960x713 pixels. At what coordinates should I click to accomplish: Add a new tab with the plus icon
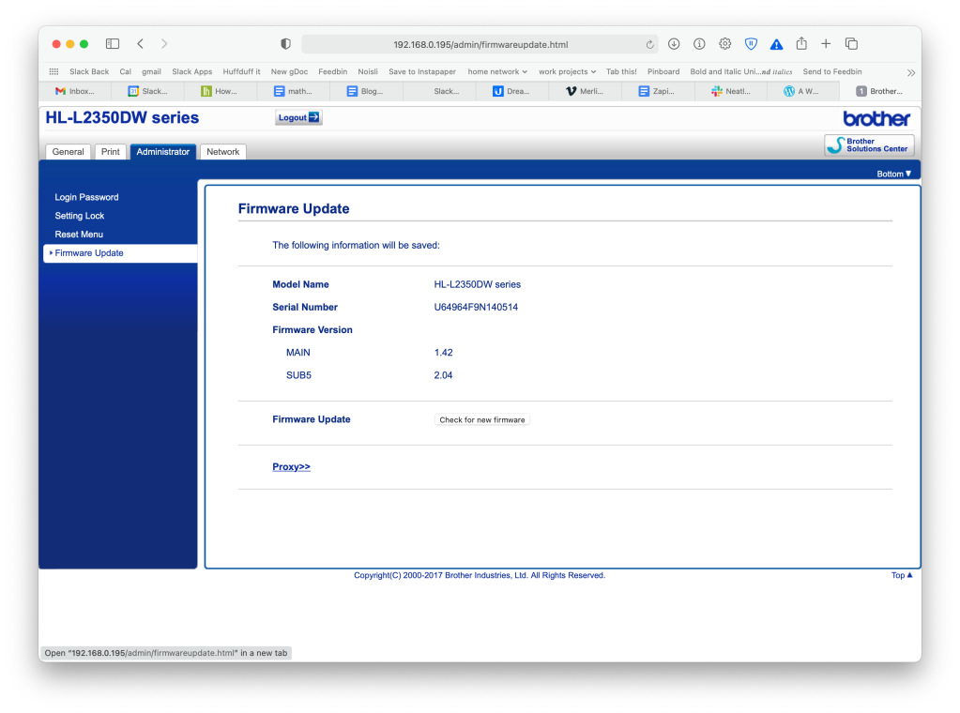826,43
